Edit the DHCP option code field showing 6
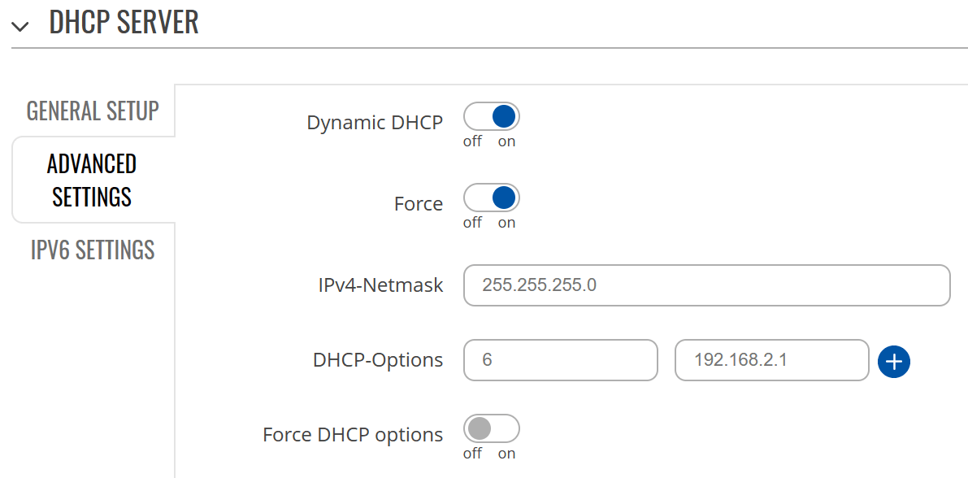The height and width of the screenshot is (478, 968). pos(560,360)
